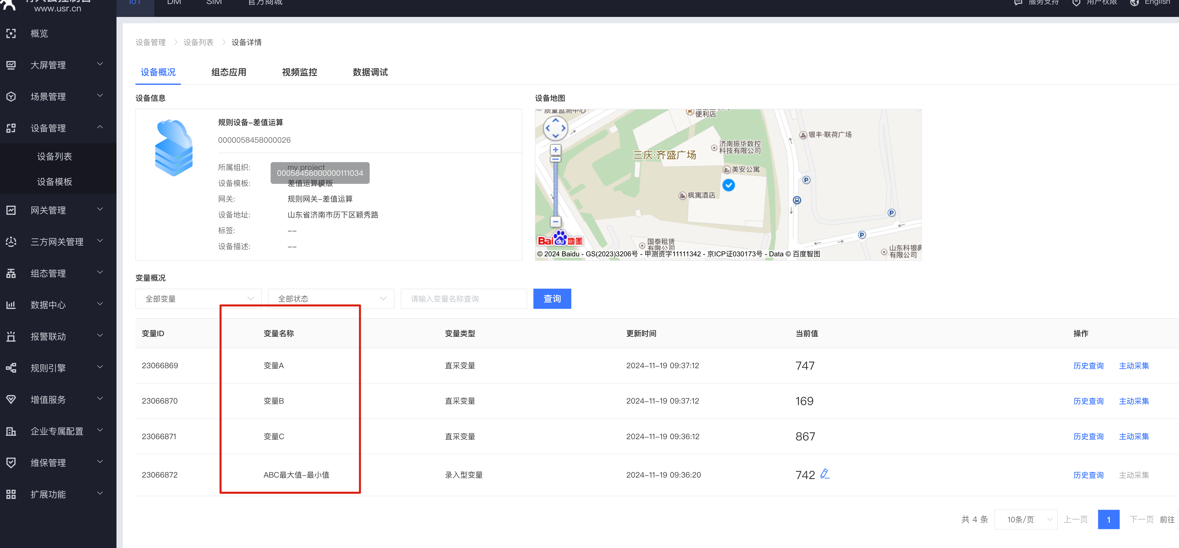Click the 报警联动 alarm icon
This screenshot has width=1179, height=548.
[11, 336]
